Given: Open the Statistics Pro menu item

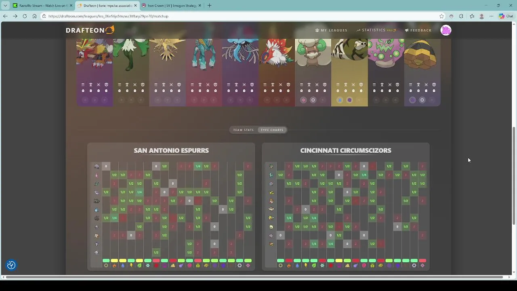Looking at the screenshot, I should coord(376,30).
